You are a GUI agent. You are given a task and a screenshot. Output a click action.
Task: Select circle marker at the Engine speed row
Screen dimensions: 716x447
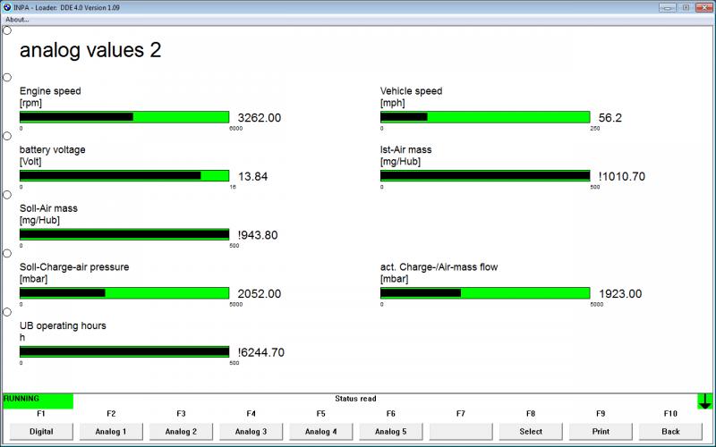[x=7, y=77]
